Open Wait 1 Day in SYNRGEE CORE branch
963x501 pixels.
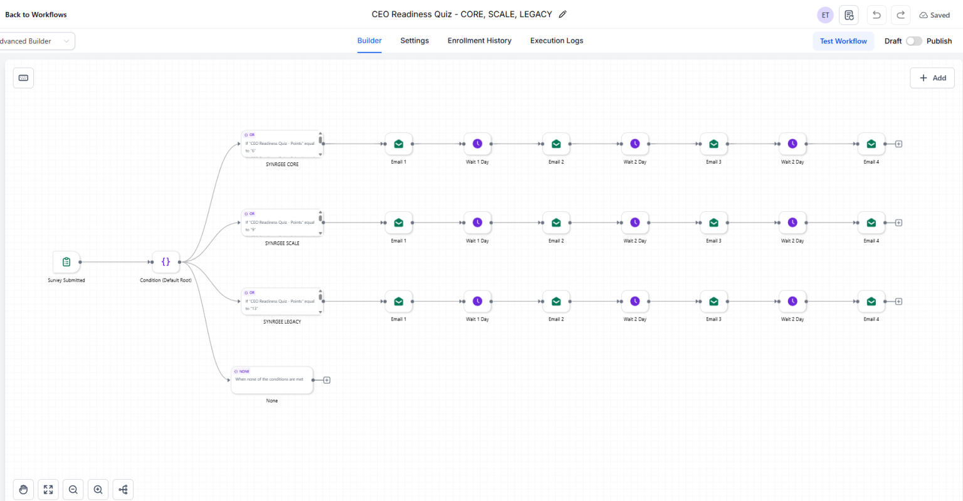point(478,144)
